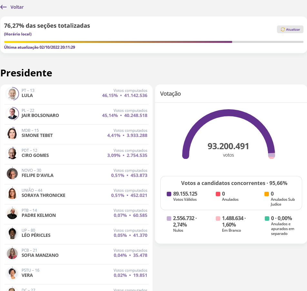Refresh results with the Atualizar button

tap(290, 29)
